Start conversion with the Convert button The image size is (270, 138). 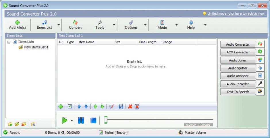(x=75, y=25)
